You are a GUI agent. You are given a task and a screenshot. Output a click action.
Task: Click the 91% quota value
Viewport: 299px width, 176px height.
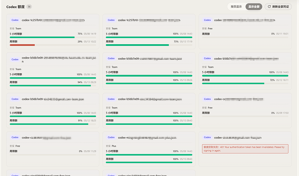(80, 121)
